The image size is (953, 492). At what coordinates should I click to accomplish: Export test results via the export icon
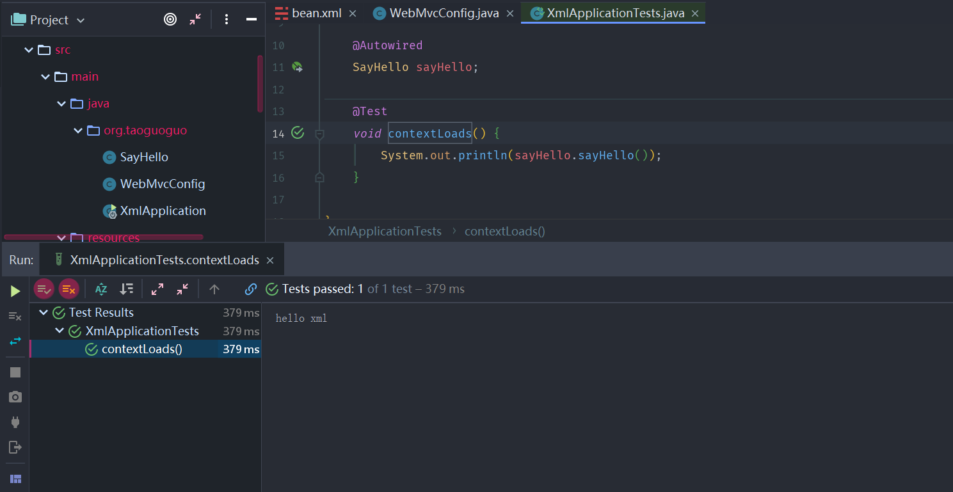tap(15, 448)
